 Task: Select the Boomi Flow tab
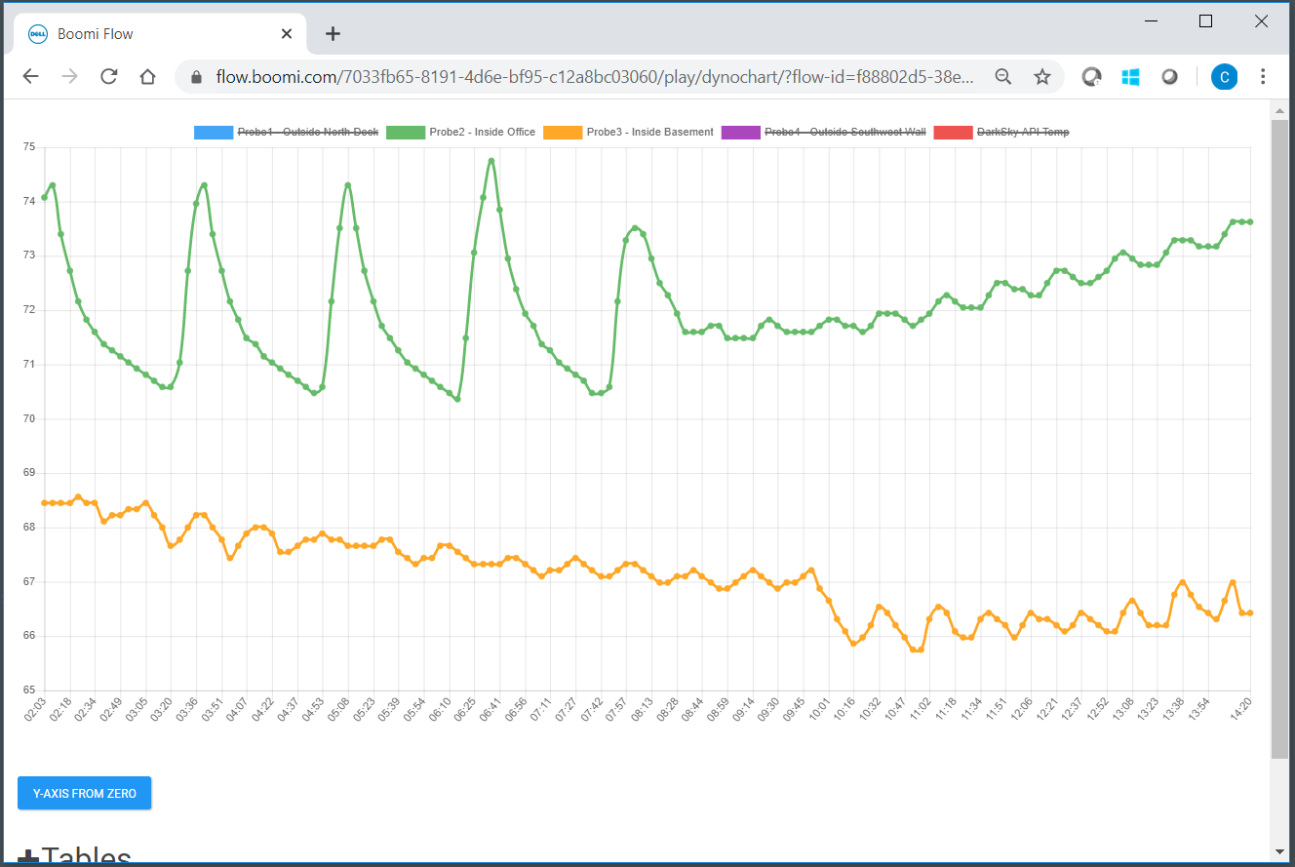click(146, 34)
